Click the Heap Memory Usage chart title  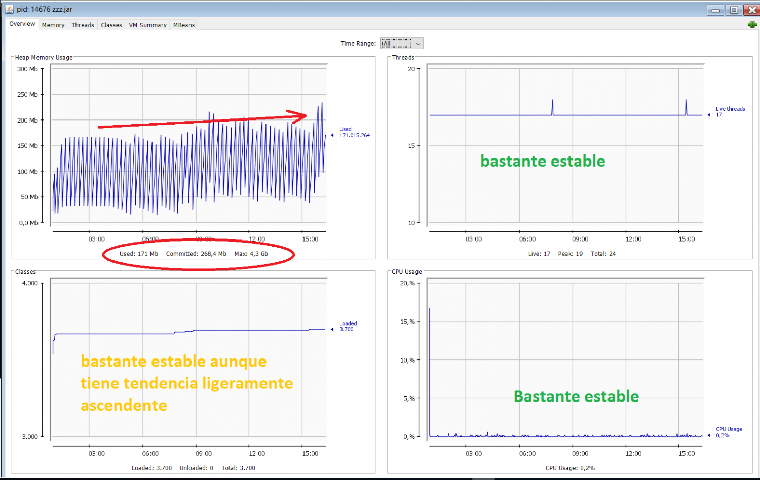click(44, 58)
